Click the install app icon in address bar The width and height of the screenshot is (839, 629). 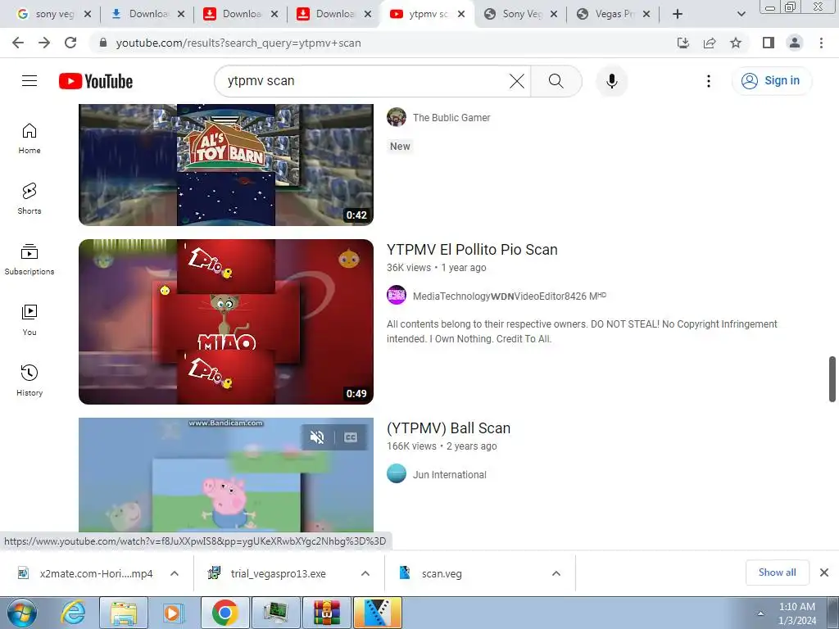click(x=683, y=43)
